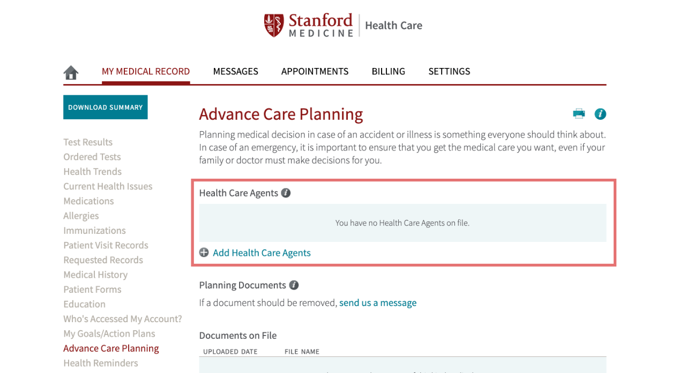
Task: Open the Messages tab
Action: (x=235, y=71)
